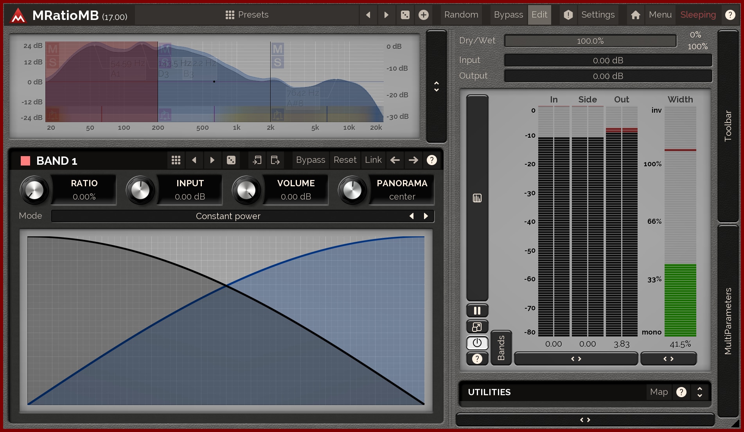Click the Band 1 Link button
This screenshot has width=744, height=432.
373,160
